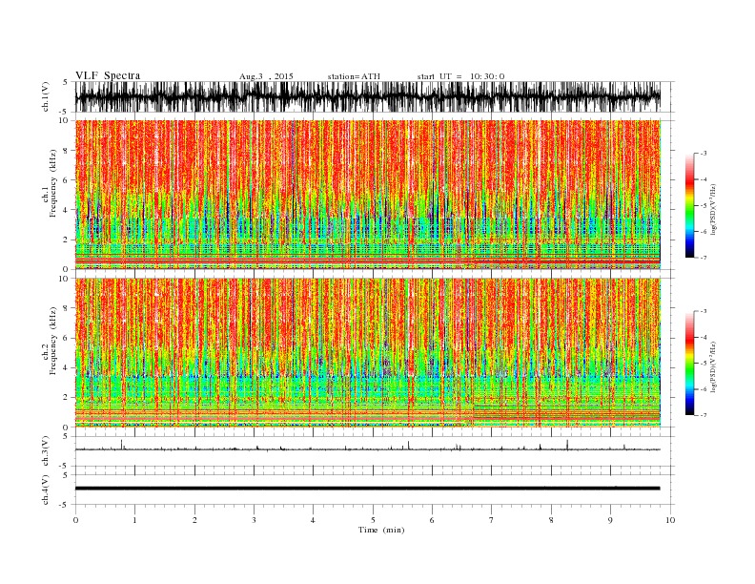
Task: Click the 2 kHz tick label on ch.2 spectrogram
Action: [x=67, y=398]
